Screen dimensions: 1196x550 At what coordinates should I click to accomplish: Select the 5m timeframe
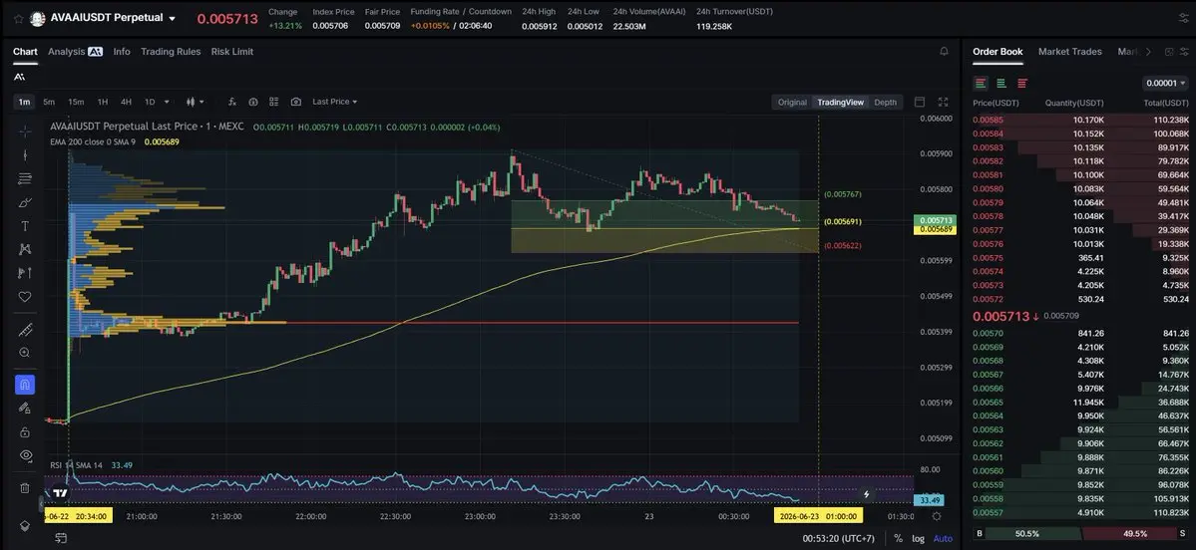(49, 102)
